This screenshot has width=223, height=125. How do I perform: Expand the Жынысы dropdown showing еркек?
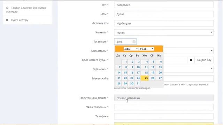pyautogui.click(x=164, y=32)
